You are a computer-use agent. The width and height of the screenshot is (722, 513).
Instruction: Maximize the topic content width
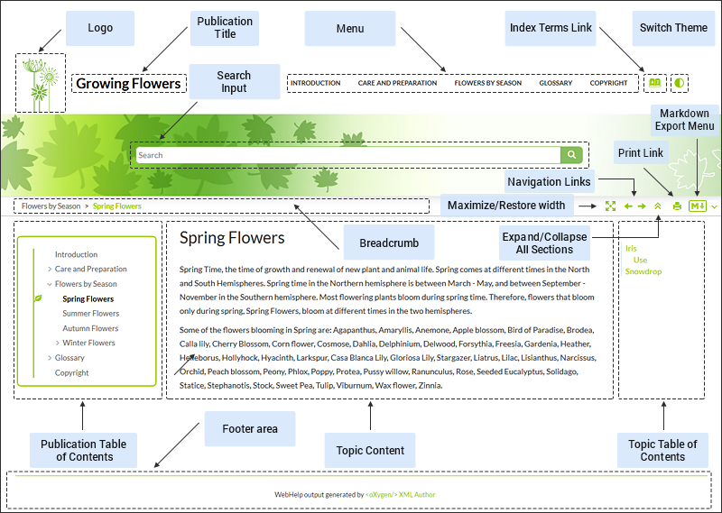coord(611,206)
